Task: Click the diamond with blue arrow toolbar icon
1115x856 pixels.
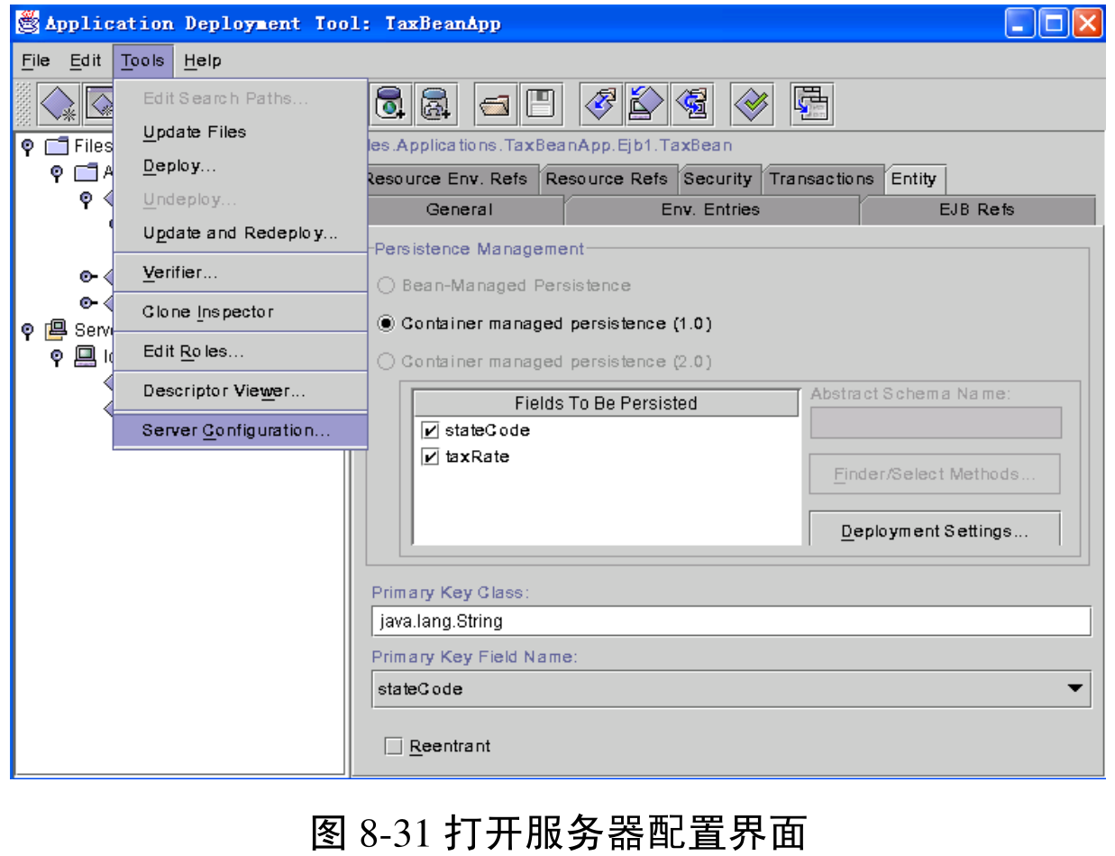Action: point(600,105)
